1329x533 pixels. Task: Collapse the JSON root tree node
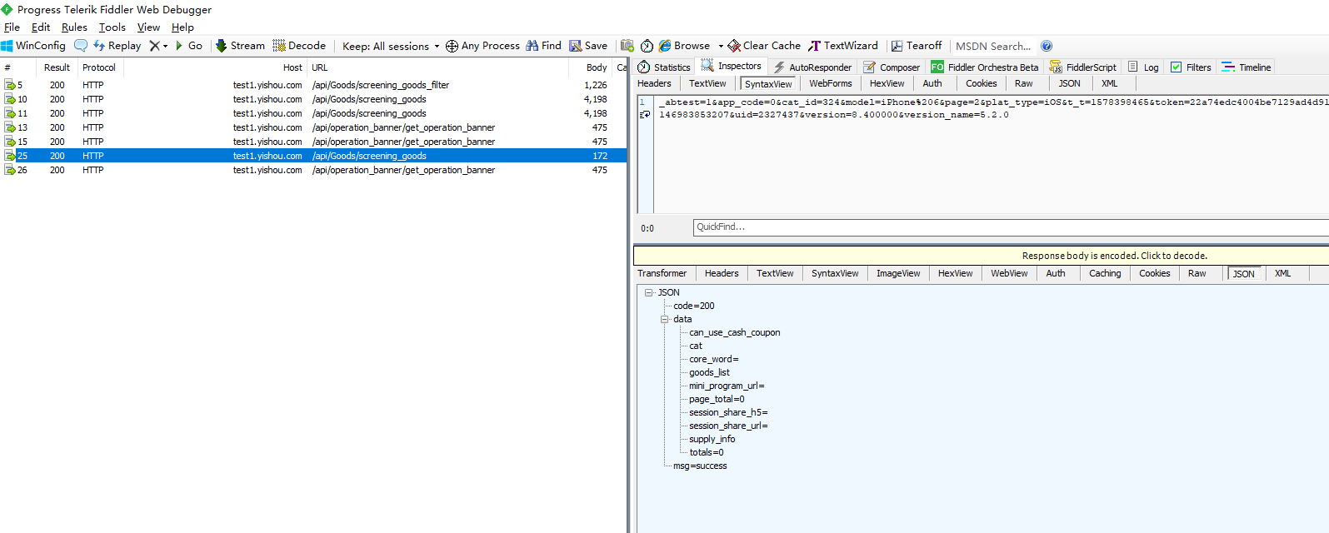[x=648, y=292]
